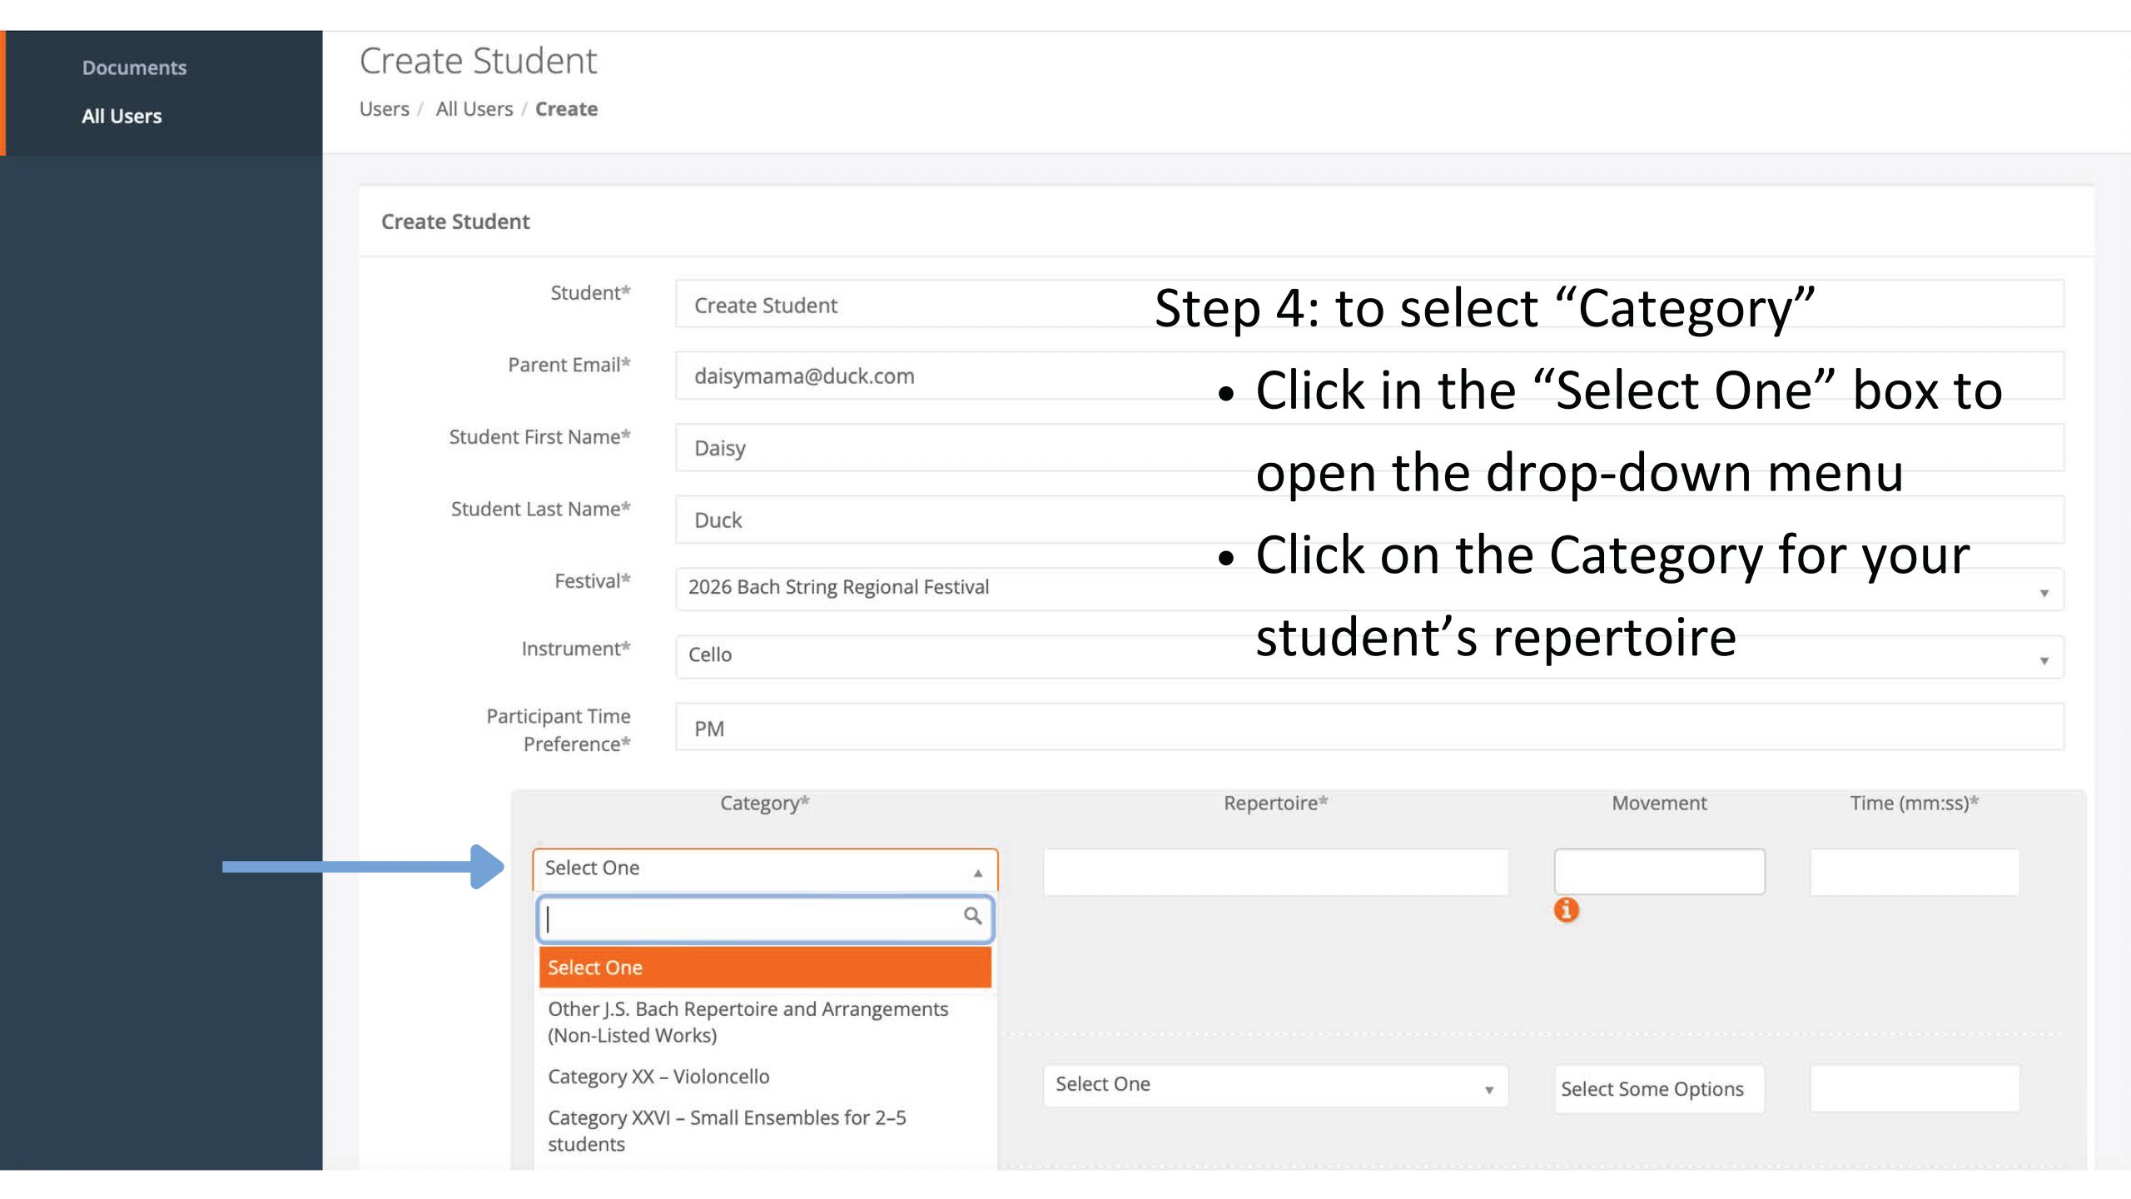
Task: Click the orange info icon under Movement
Action: 1566,909
